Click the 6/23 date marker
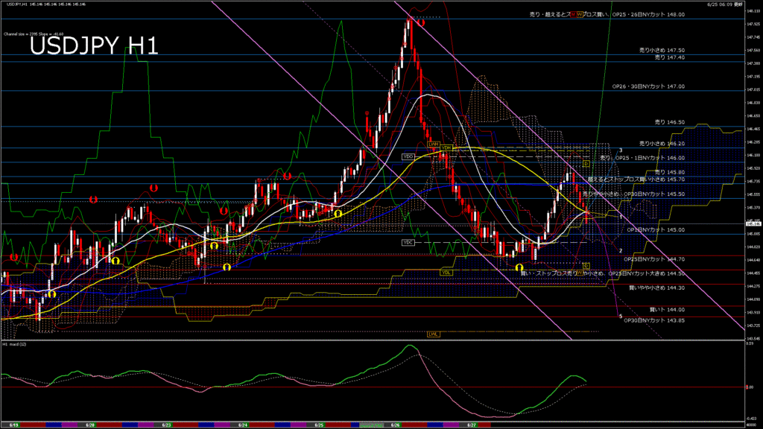The height and width of the screenshot is (429, 763). point(166,425)
